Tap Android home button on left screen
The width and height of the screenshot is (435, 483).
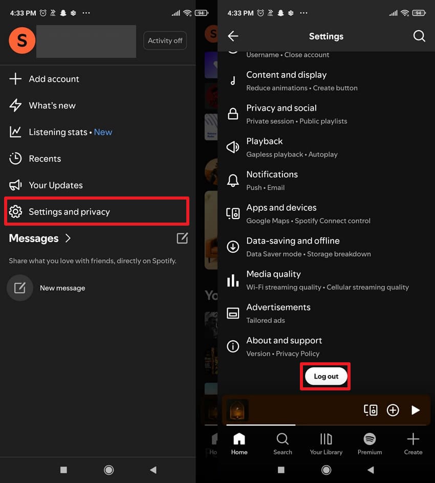(108, 470)
